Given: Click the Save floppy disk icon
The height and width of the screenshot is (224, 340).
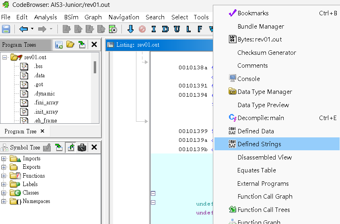Looking at the screenshot, I should click(x=6, y=29).
